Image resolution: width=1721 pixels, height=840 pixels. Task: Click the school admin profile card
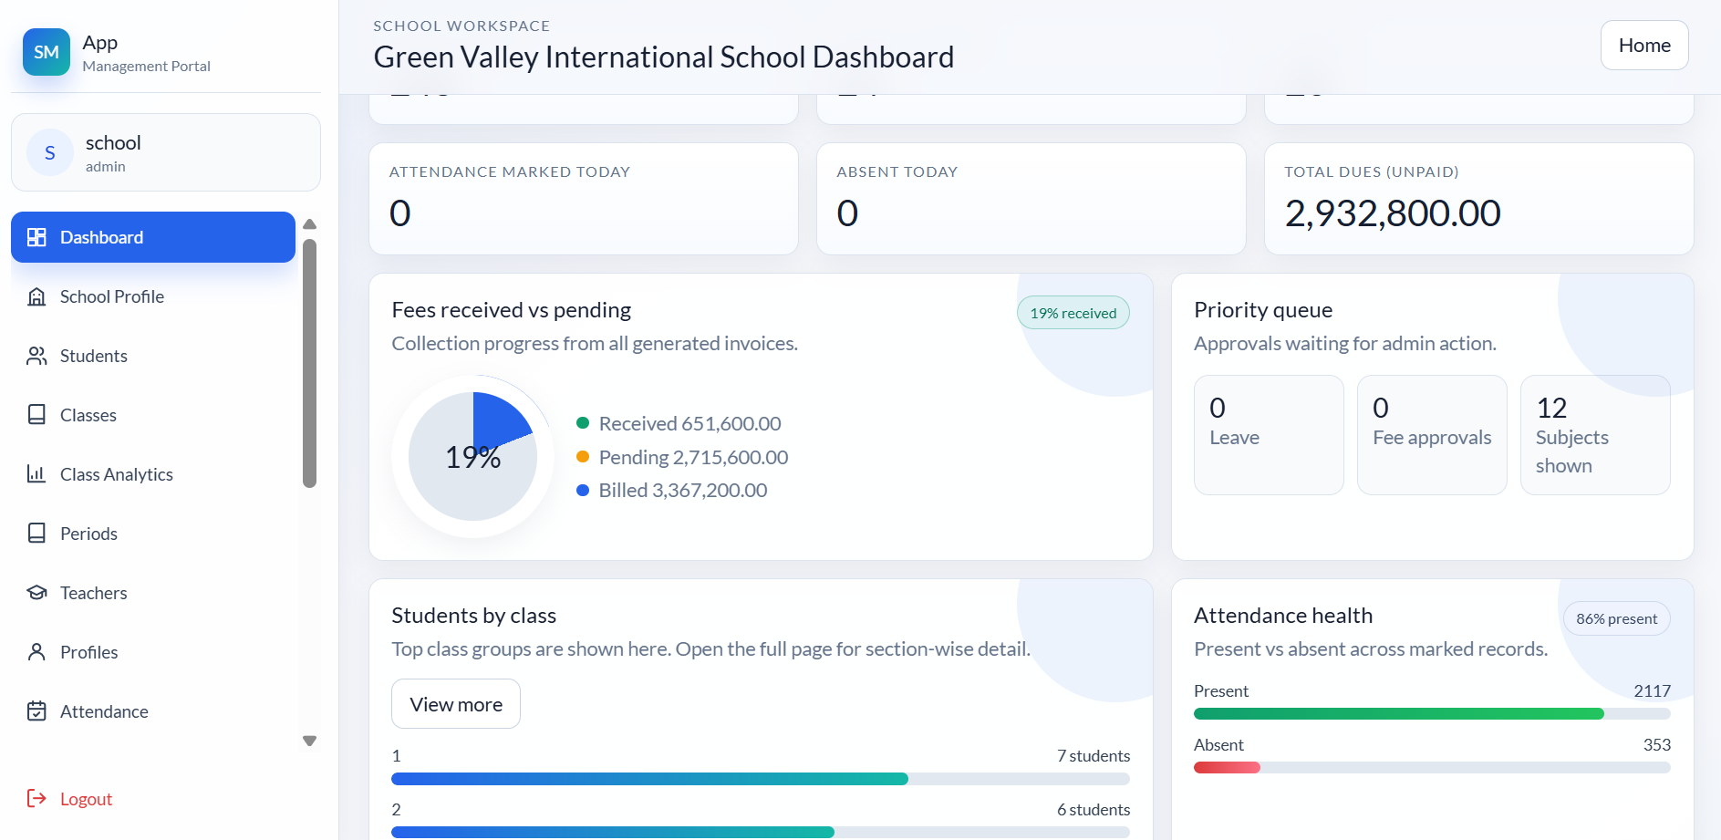[x=166, y=152]
